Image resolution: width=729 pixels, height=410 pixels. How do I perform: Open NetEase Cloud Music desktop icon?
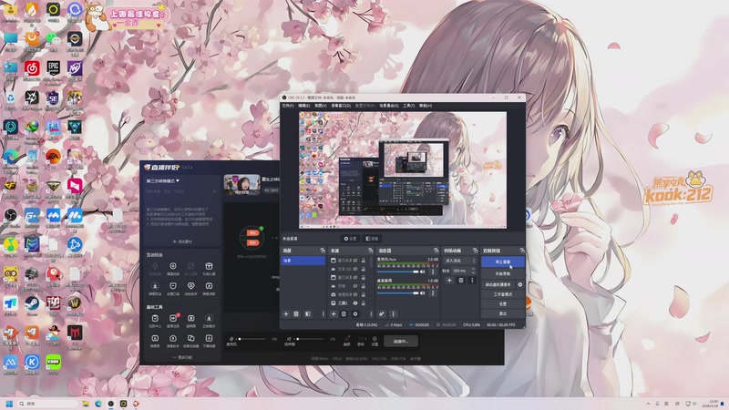click(32, 71)
